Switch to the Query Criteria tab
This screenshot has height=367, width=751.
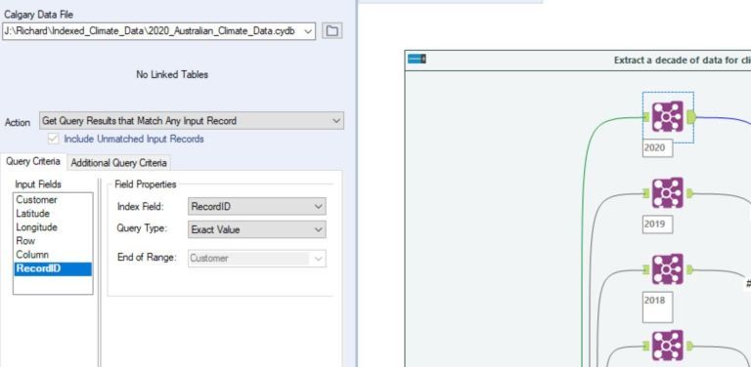coord(33,161)
